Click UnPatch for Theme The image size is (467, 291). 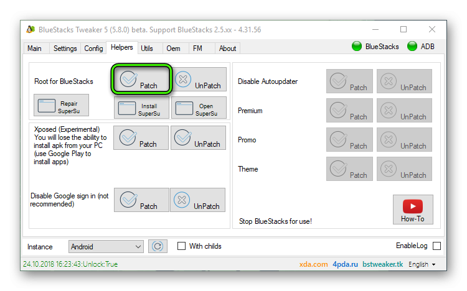[x=404, y=169]
